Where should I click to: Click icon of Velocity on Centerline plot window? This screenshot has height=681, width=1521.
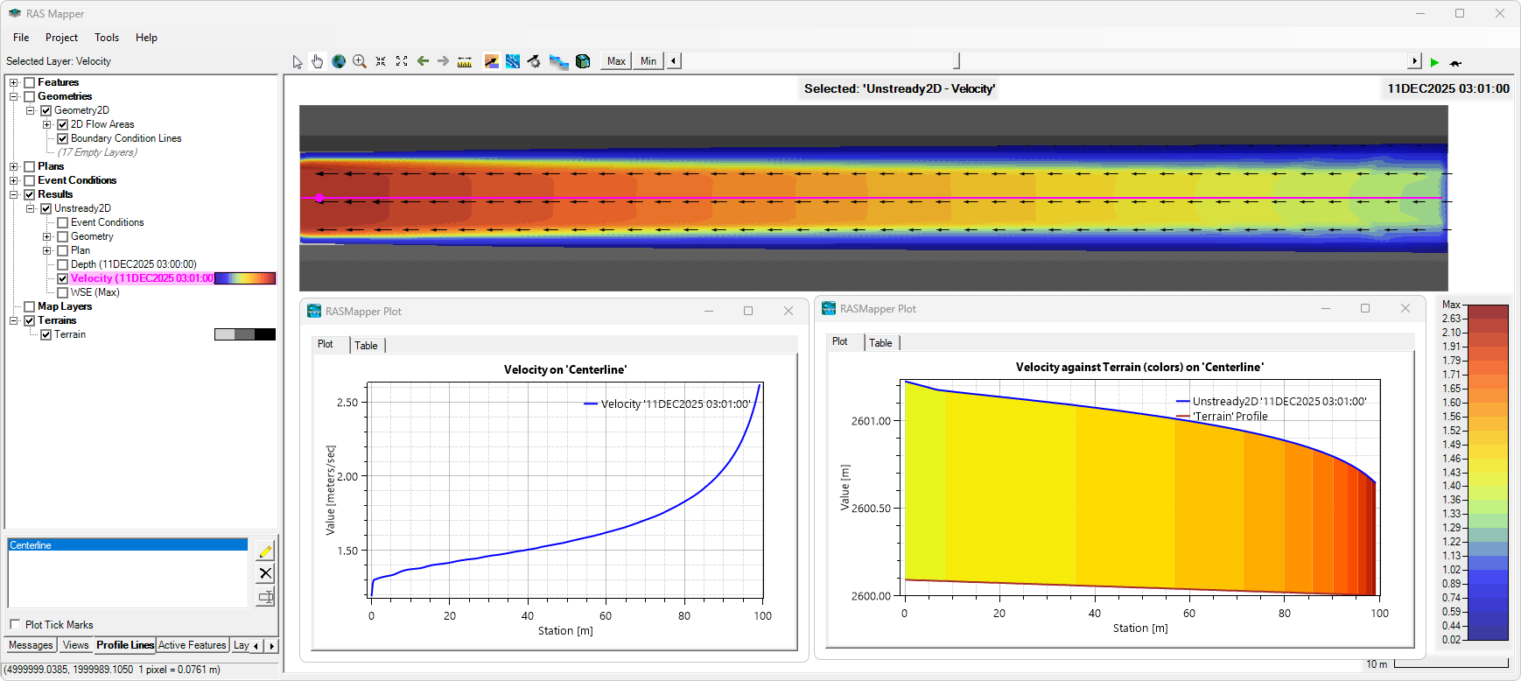coord(314,311)
